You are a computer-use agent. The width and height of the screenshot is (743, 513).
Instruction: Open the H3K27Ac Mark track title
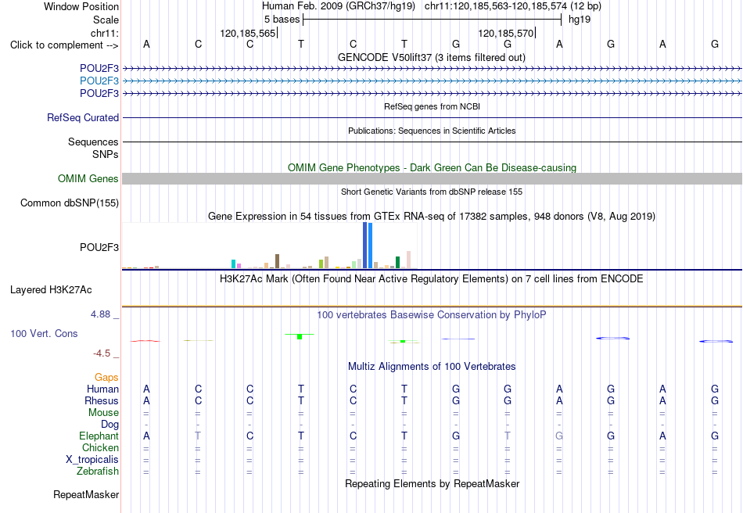coord(432,278)
